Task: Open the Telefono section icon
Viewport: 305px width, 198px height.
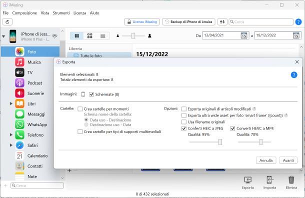Action: (19, 135)
